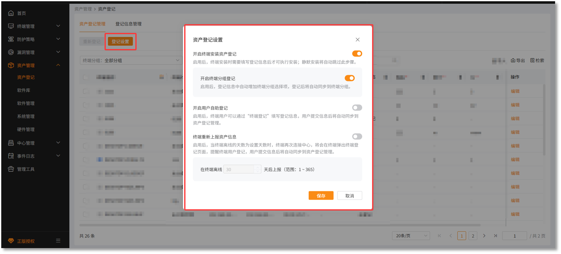Switch to 登记信息管理 tab
Image resolution: width=561 pixels, height=254 pixels.
click(x=129, y=24)
